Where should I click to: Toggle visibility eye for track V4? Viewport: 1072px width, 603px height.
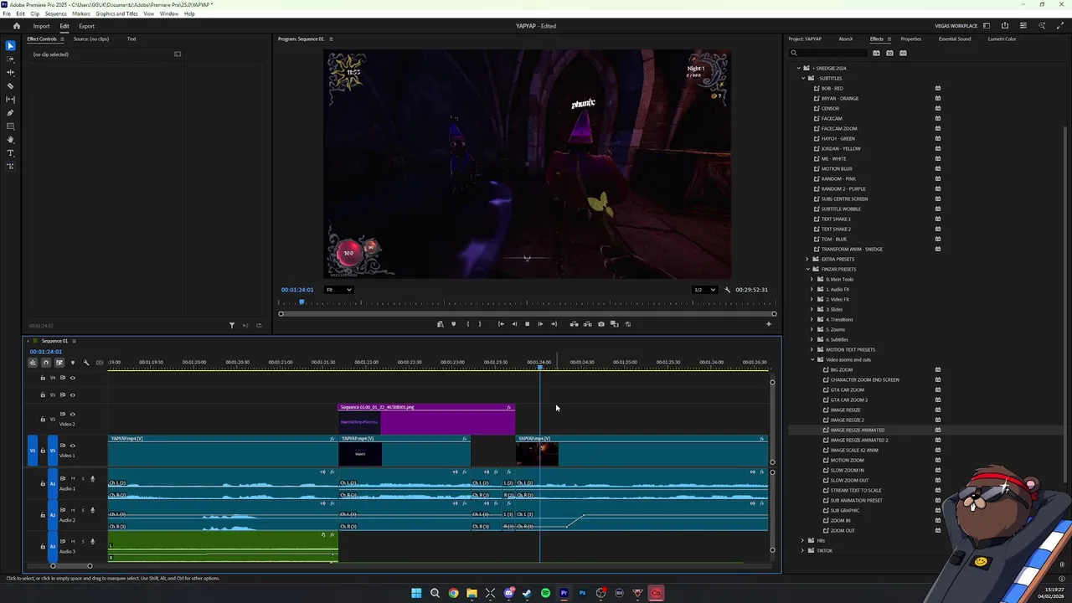click(x=72, y=378)
